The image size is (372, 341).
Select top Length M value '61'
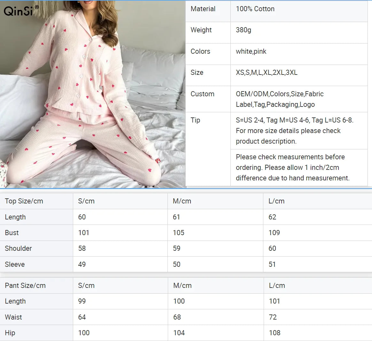click(x=176, y=217)
